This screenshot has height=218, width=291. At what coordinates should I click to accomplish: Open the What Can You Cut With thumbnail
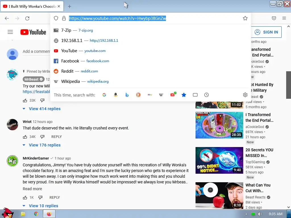coord(219,196)
